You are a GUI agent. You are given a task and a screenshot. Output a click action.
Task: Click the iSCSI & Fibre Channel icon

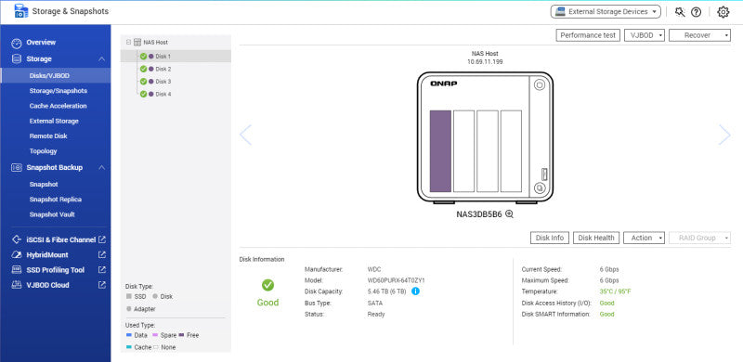[17, 239]
